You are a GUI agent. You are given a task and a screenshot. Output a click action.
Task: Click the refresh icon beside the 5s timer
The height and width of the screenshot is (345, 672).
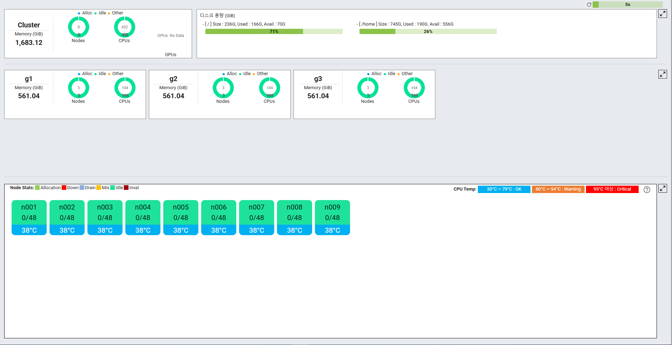[x=589, y=5]
